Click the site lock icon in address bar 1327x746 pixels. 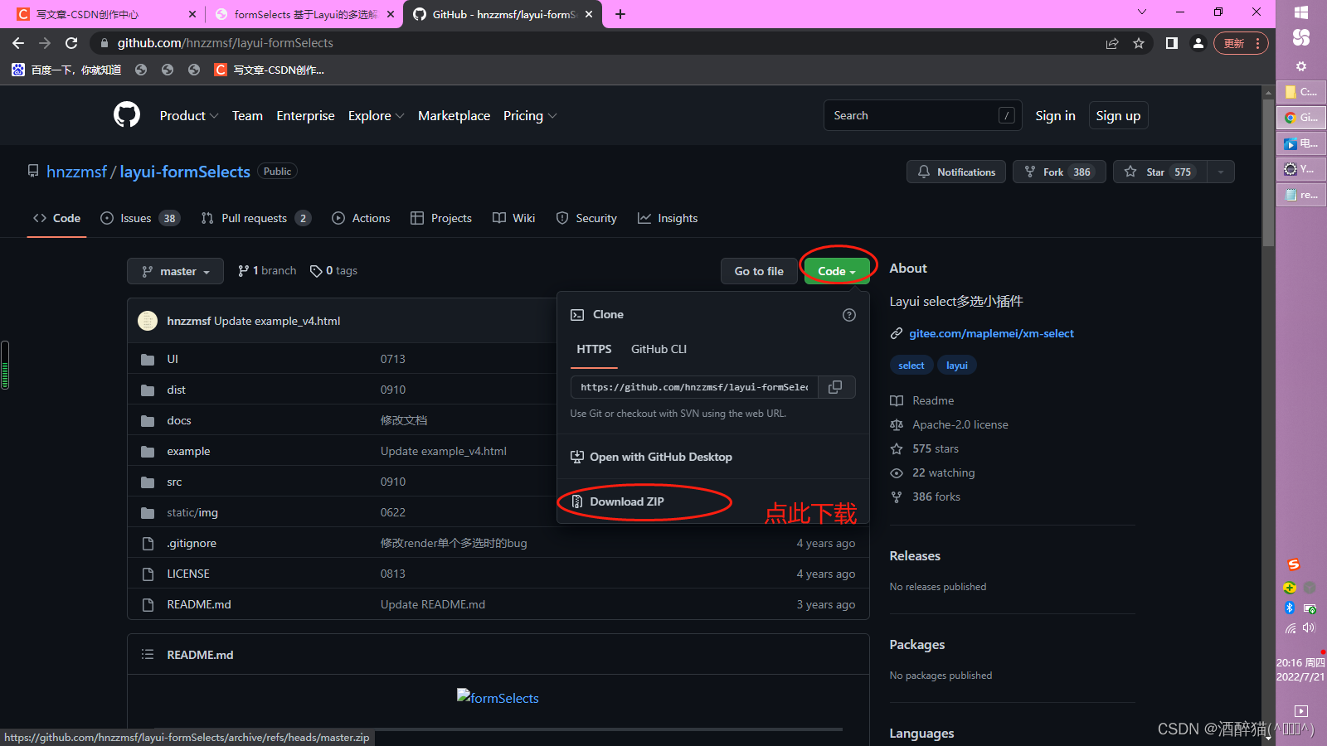104,43
